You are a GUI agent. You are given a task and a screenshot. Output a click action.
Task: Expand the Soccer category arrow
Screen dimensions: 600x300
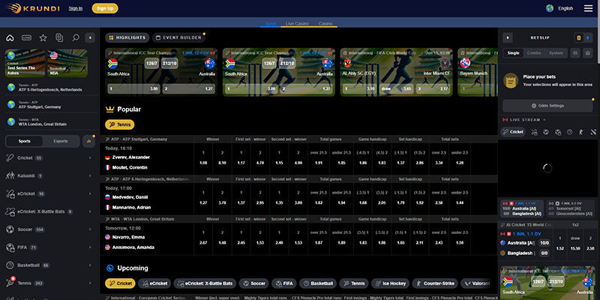pos(90,229)
